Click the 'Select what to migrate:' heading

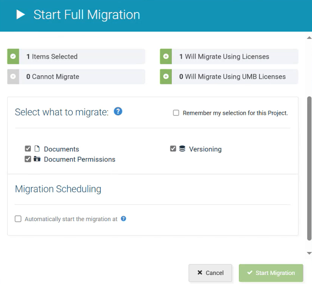(x=62, y=112)
